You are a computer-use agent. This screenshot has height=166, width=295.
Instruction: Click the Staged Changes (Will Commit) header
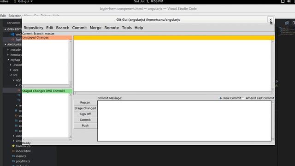pyautogui.click(x=47, y=91)
